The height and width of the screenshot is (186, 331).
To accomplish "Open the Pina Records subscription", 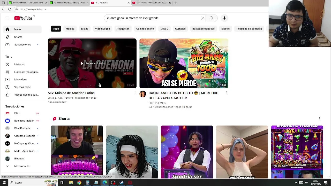I will [x=22, y=128].
